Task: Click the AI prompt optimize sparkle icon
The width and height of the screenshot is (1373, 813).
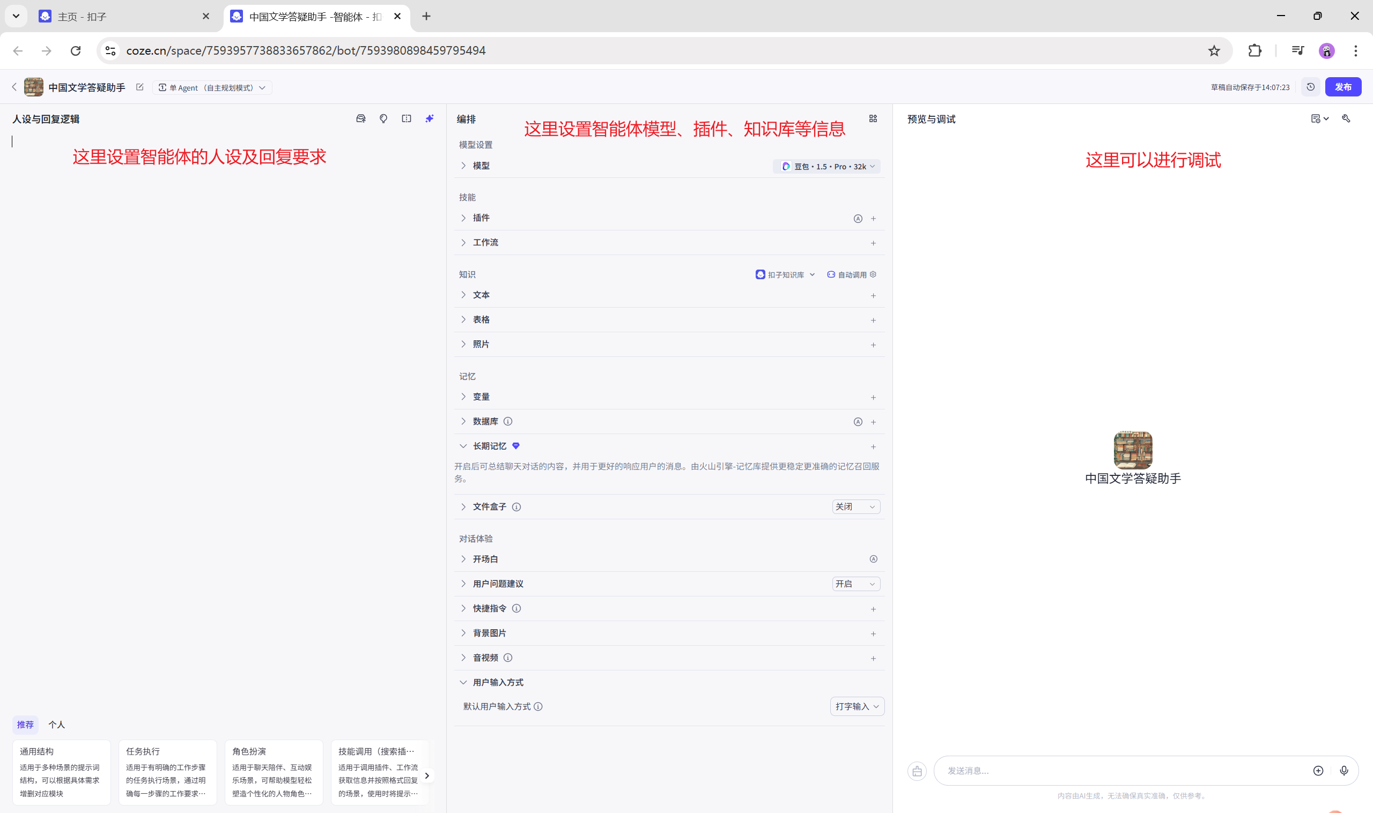Action: (429, 119)
